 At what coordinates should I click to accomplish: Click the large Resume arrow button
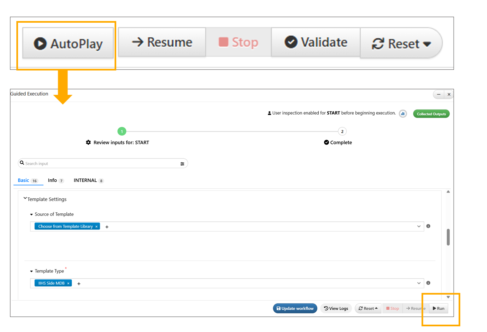pyautogui.click(x=162, y=42)
